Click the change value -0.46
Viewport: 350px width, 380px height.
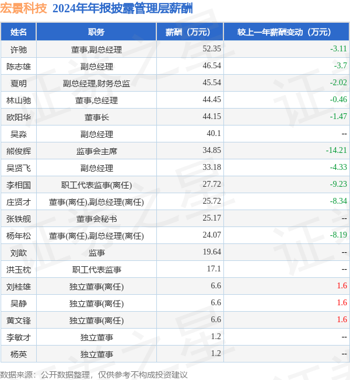pos(338,99)
